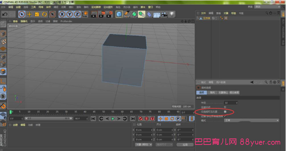This screenshot has width=286, height=151.
Task: Click the coordinate system cube icon
Action: click(85, 14)
